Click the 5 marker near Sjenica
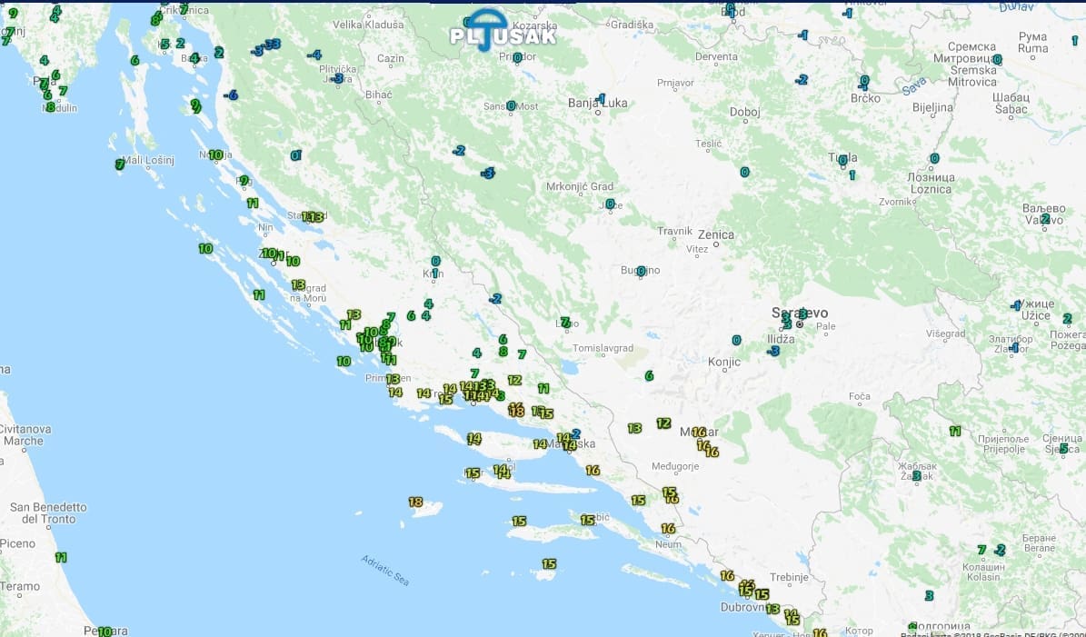1086x637 pixels. (1063, 448)
